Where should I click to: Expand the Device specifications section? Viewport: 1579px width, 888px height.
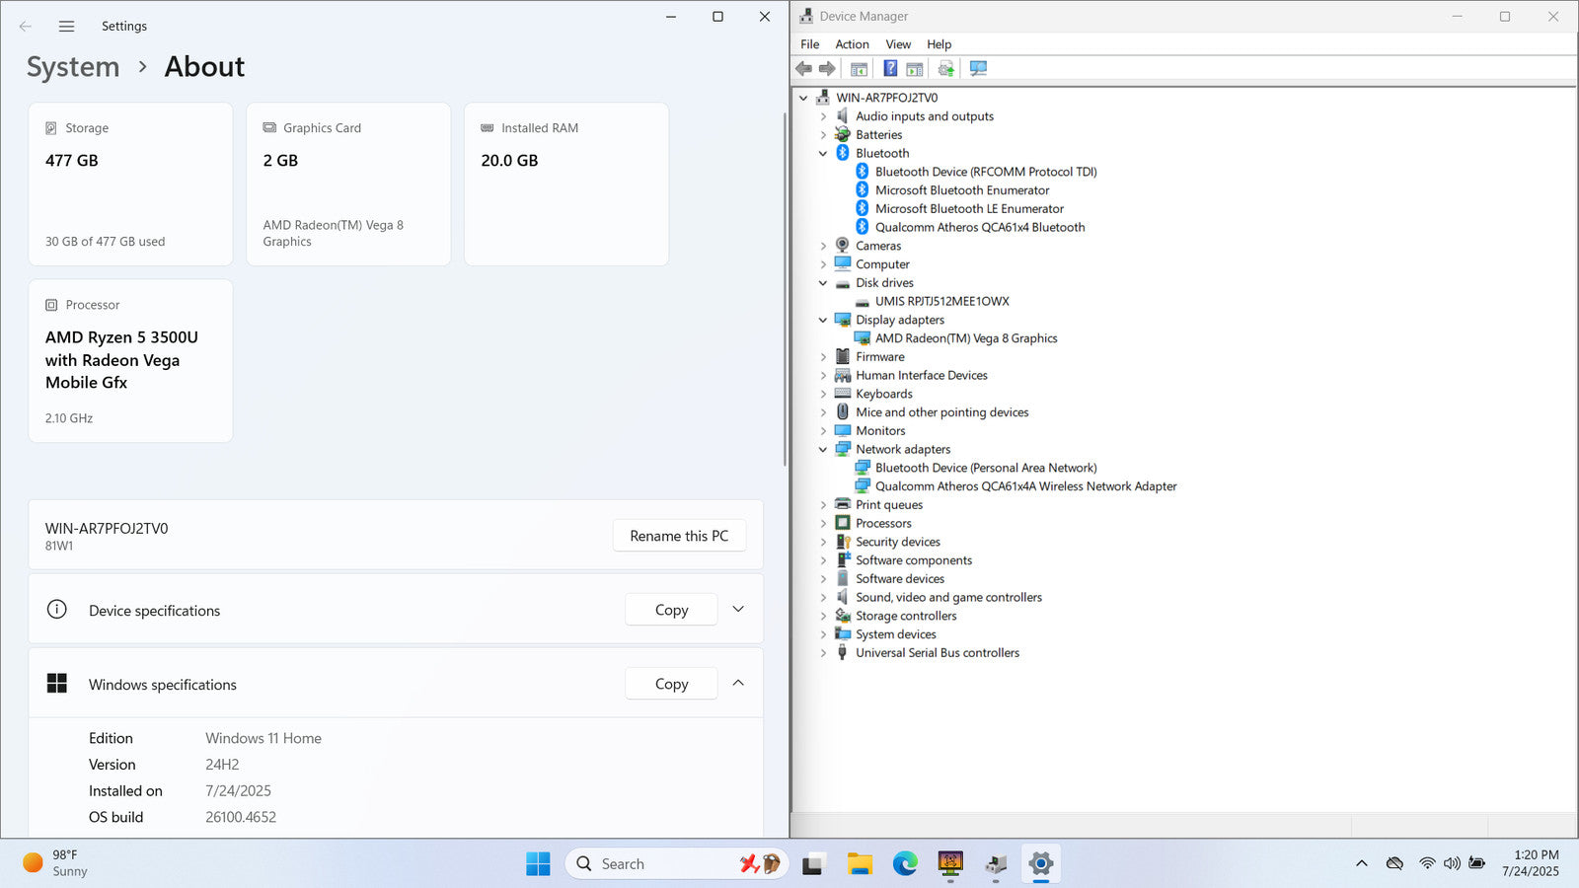738,610
